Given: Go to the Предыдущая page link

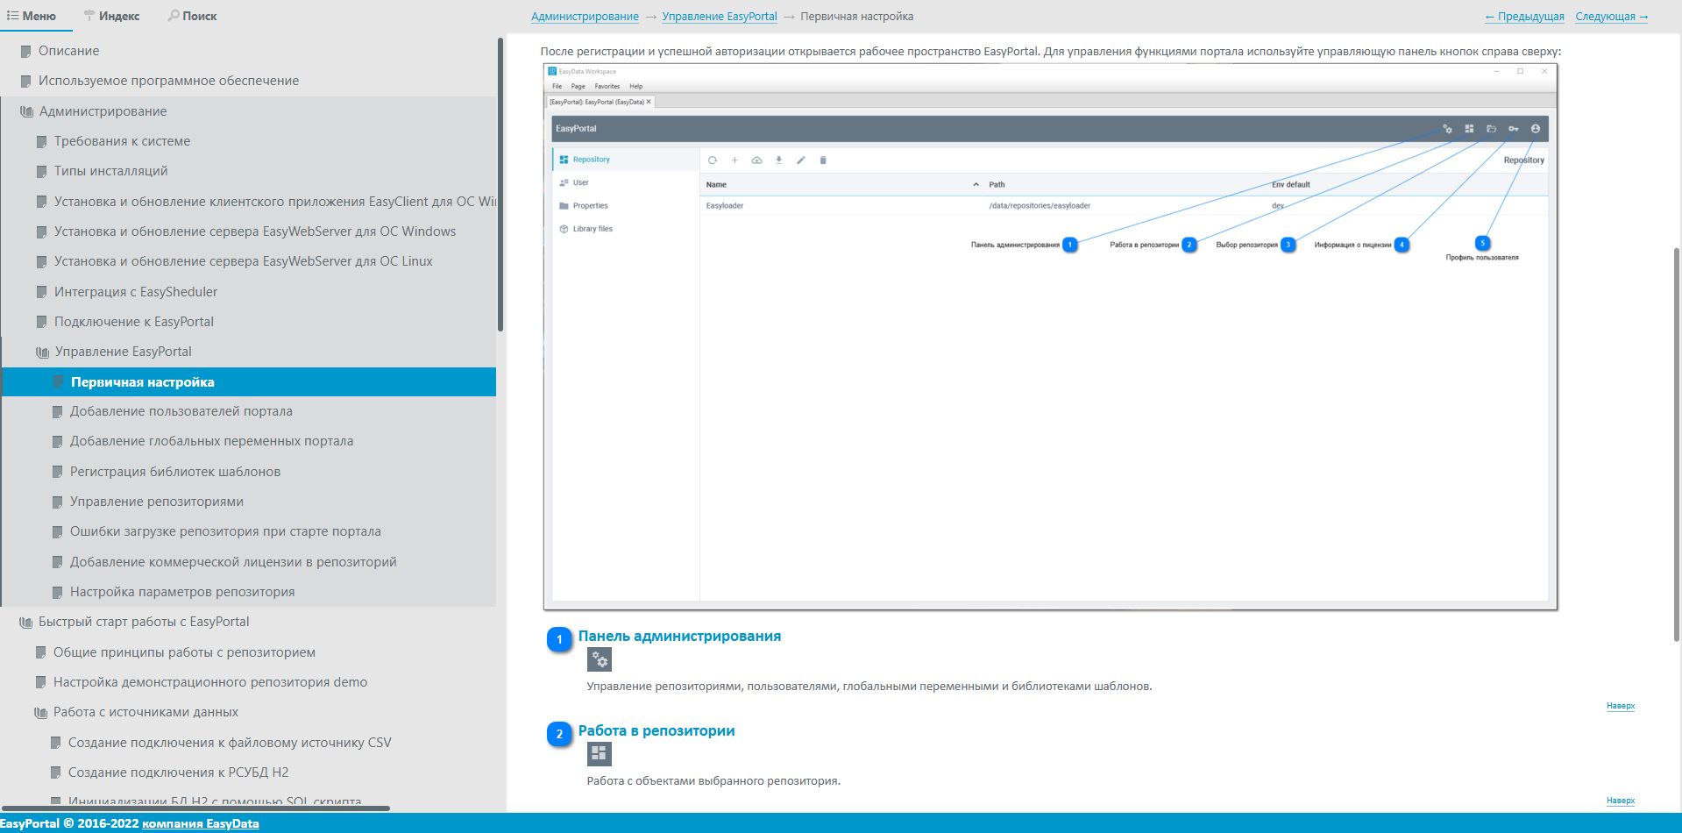Looking at the screenshot, I should tap(1524, 17).
